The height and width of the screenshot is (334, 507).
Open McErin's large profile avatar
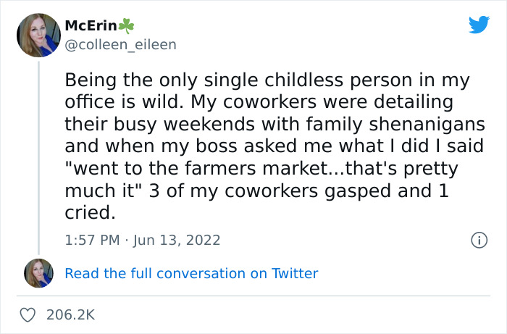(x=38, y=35)
